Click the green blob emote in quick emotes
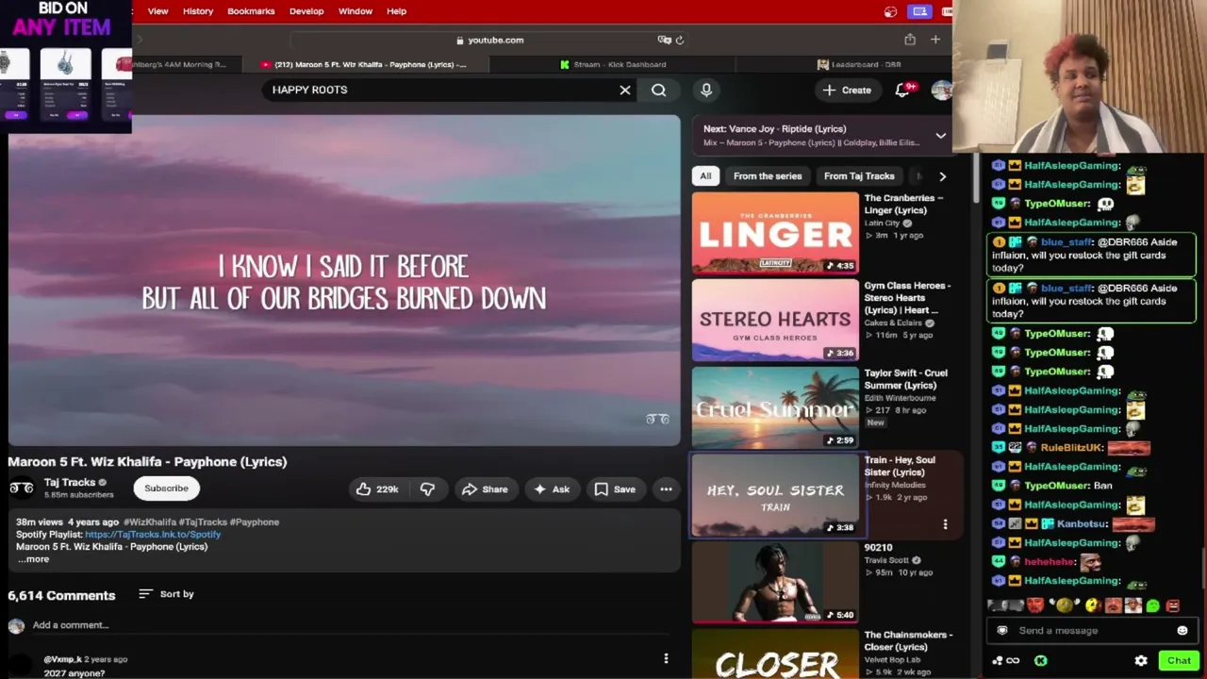 pos(1152,605)
